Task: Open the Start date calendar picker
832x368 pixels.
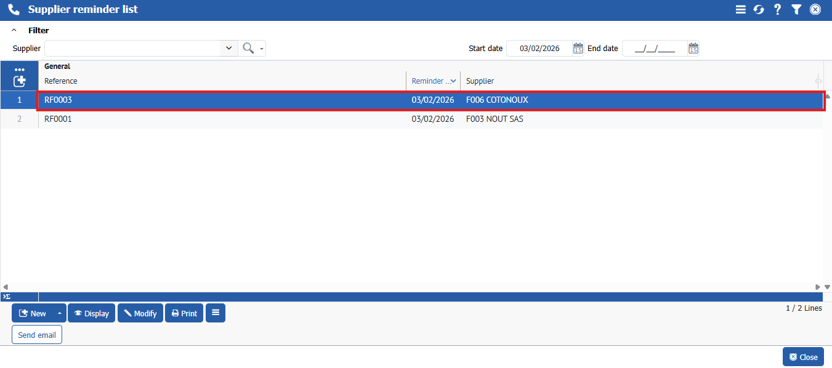Action: [578, 49]
